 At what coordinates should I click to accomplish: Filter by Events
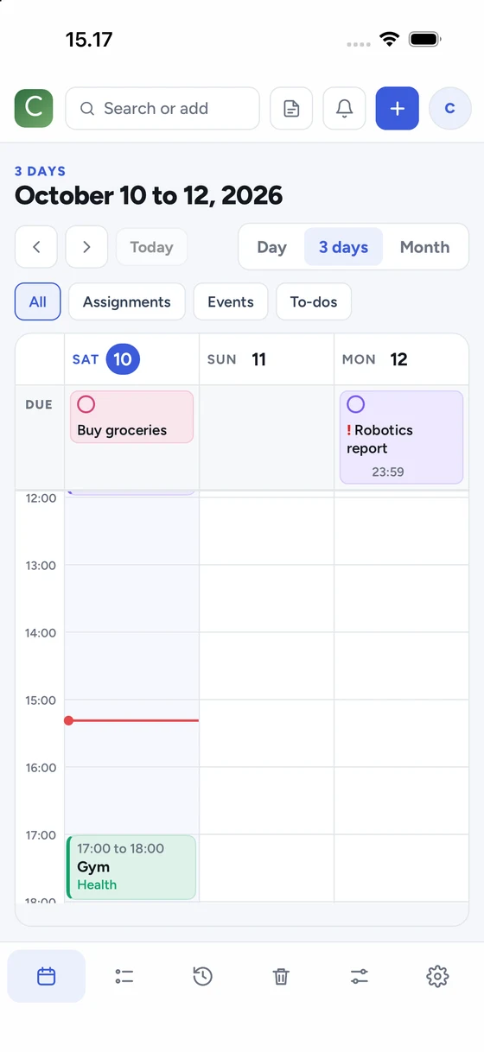pos(231,301)
